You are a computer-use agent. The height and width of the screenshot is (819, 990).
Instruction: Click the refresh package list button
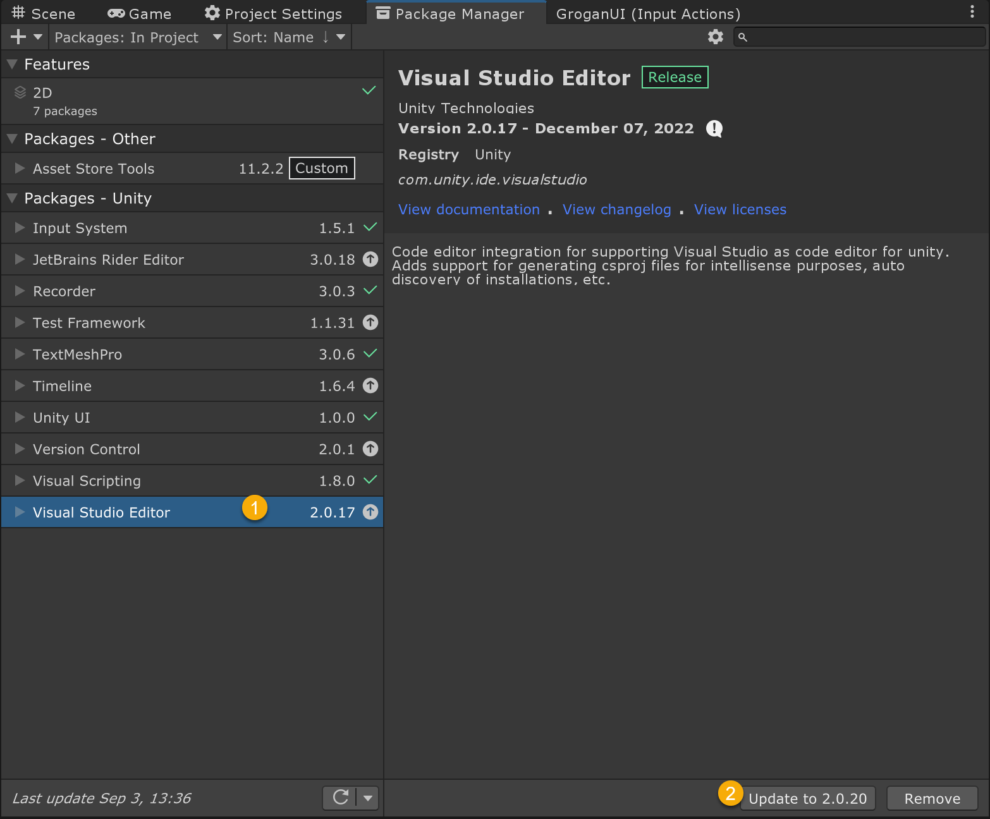tap(340, 798)
